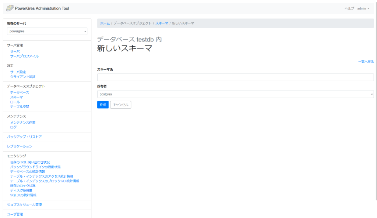377x218 pixels.
Task: Click the メンテナンス section header
Action: coord(16,116)
